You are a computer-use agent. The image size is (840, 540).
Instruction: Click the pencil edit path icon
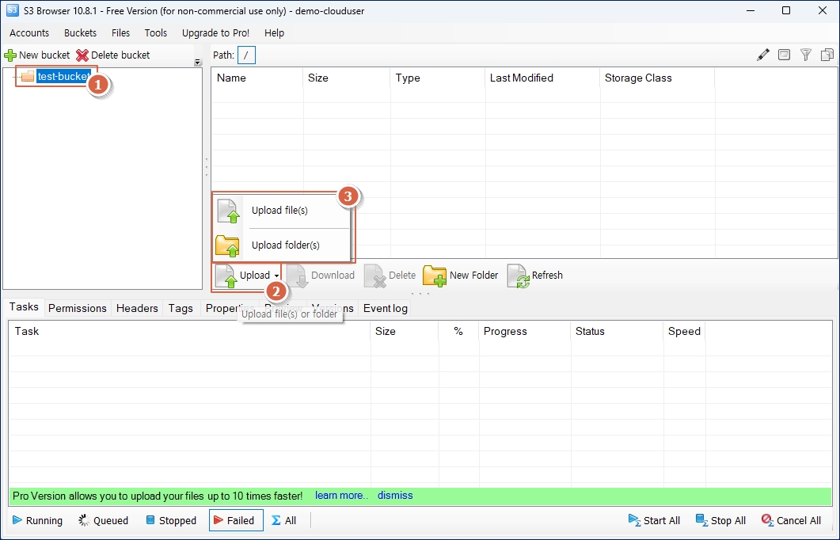click(763, 55)
